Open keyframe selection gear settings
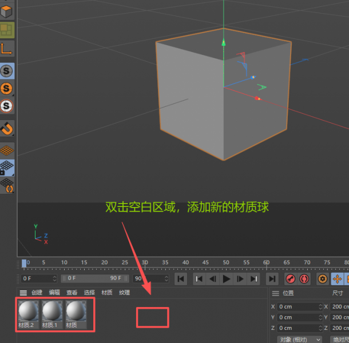The height and width of the screenshot is (343, 349). coord(323,279)
